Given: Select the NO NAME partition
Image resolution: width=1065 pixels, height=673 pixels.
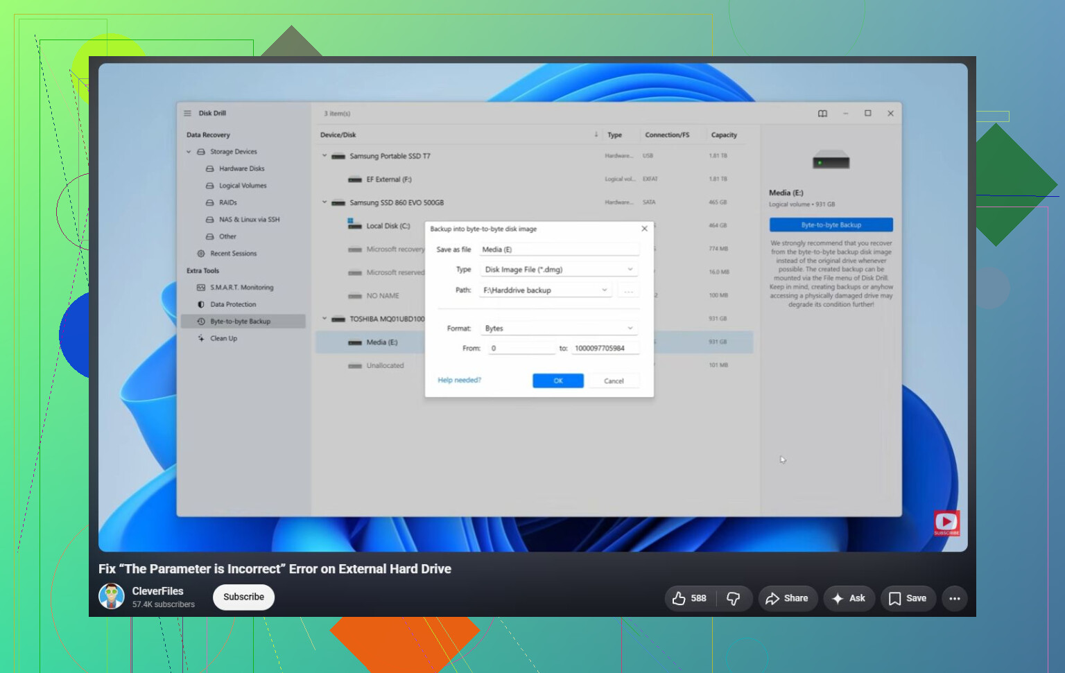Looking at the screenshot, I should click(383, 296).
